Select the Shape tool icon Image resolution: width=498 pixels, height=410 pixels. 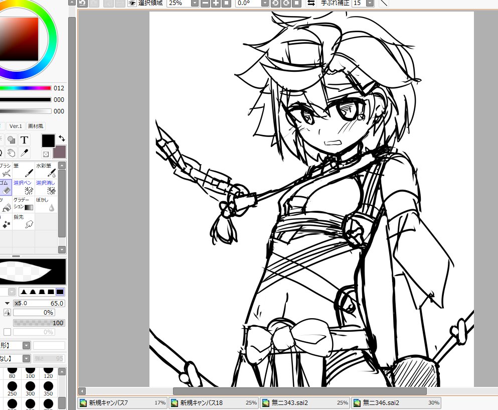pos(12,140)
